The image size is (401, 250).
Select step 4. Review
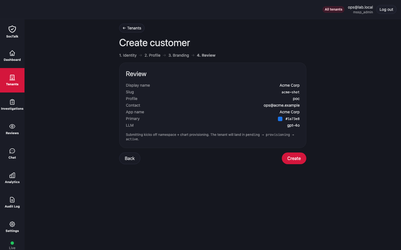tap(206, 55)
